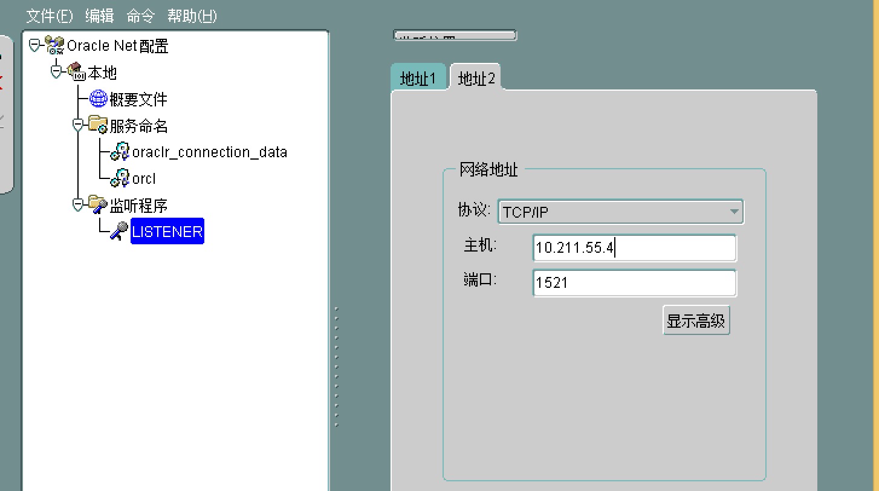
Task: Click the 主机: label
Action: coord(480,245)
